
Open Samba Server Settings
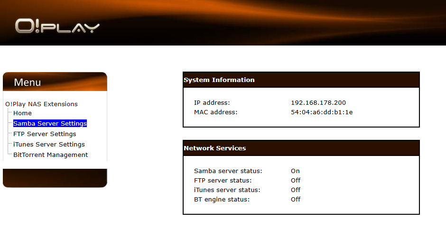click(50, 123)
